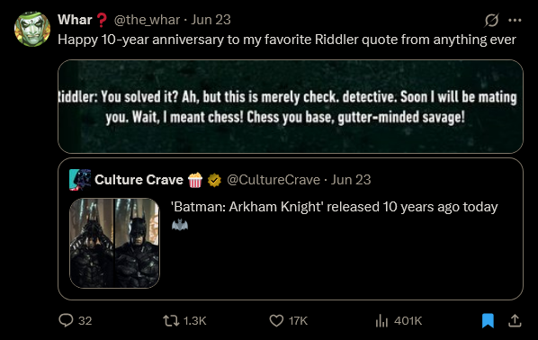Open the Grok slashed-circle icon
Viewport: 538px width, 340px height.
pyautogui.click(x=492, y=20)
